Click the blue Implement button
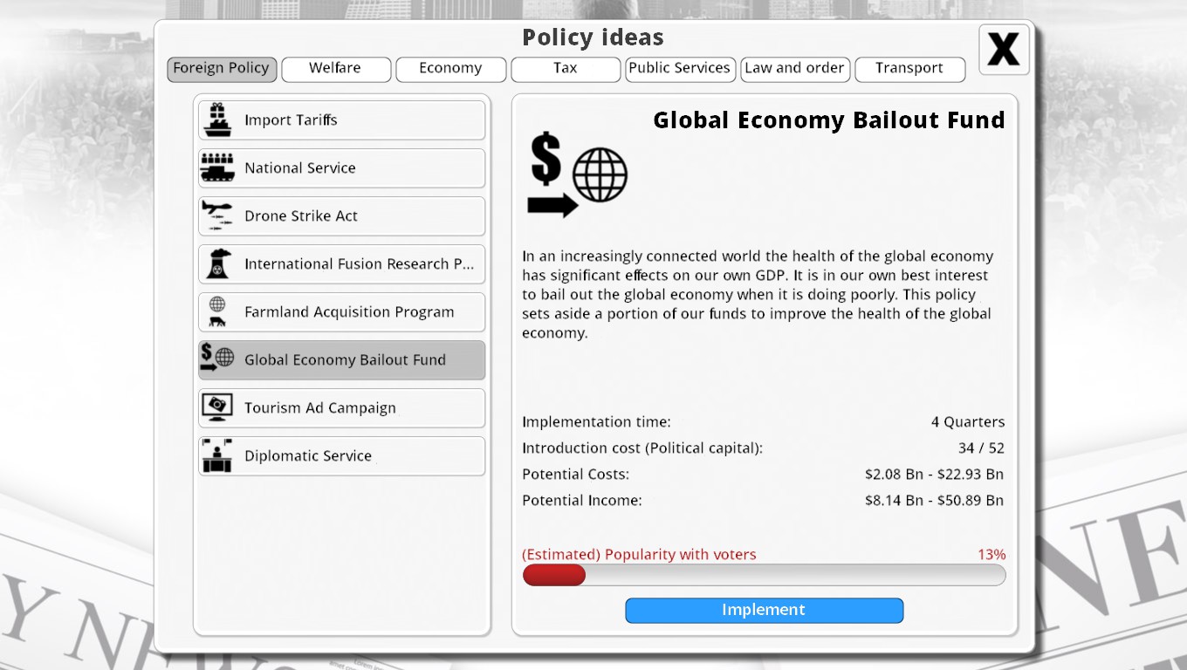 [764, 611]
